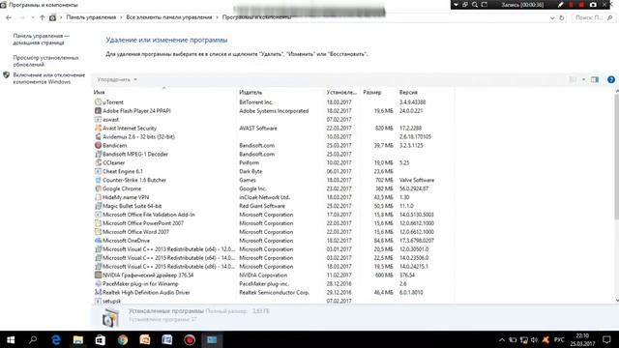Open the Упорядочить dropdown menu
The image size is (619, 348).
tap(117, 79)
